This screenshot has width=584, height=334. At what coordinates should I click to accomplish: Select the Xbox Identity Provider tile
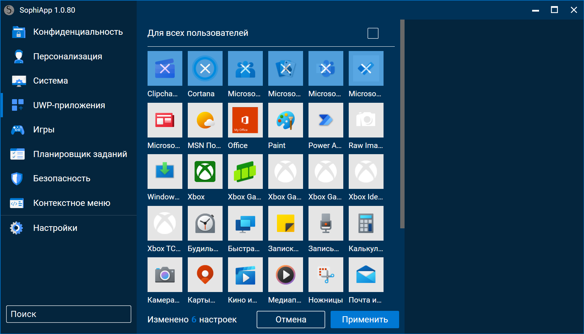(x=366, y=172)
